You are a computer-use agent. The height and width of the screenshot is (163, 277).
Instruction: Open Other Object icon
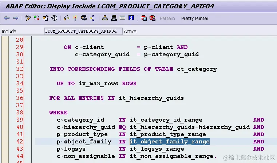45,18
